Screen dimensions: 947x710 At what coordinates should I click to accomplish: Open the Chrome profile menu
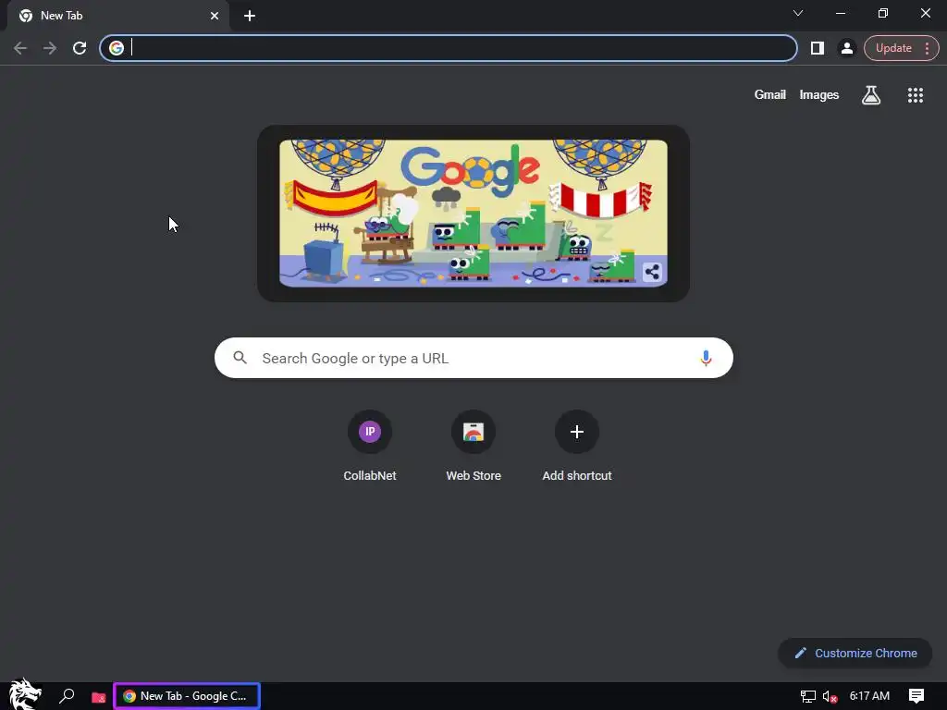847,48
